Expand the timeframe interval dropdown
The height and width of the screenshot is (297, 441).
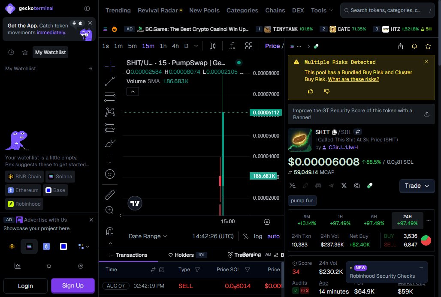click(196, 46)
